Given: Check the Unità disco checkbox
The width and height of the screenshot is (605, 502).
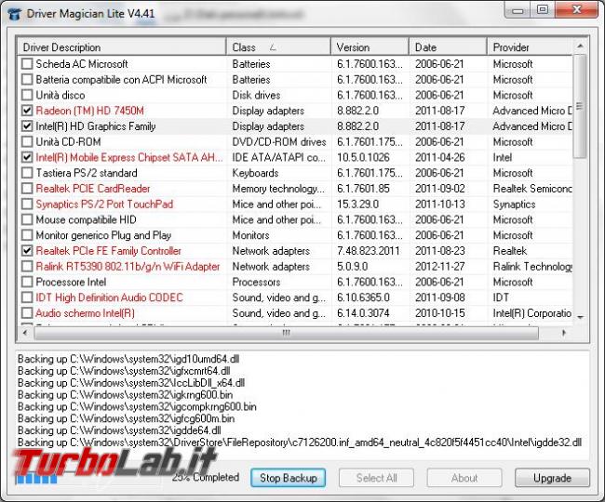Looking at the screenshot, I should (x=27, y=95).
